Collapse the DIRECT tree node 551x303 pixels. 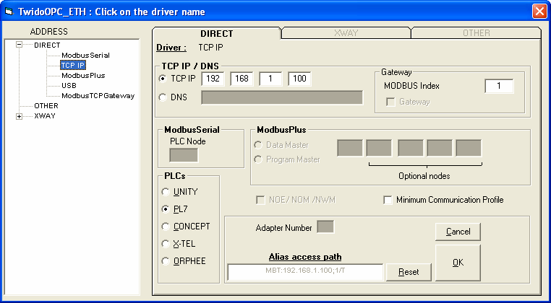pos(20,45)
